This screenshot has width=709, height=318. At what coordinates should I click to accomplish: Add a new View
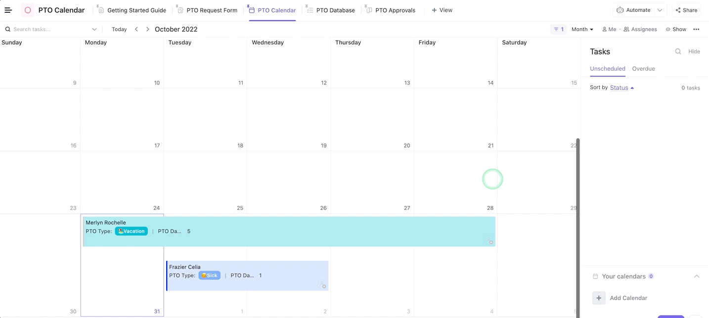(x=442, y=10)
